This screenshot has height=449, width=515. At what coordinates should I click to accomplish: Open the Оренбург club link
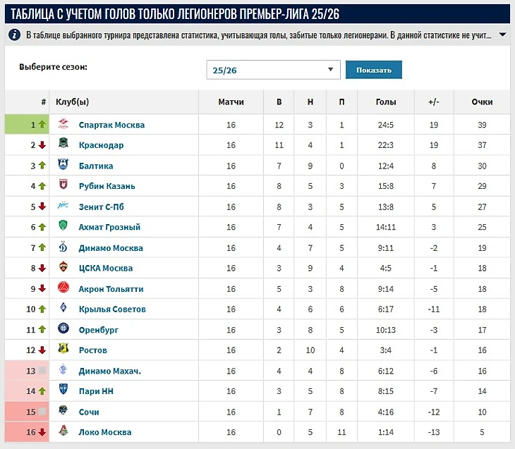[98, 329]
